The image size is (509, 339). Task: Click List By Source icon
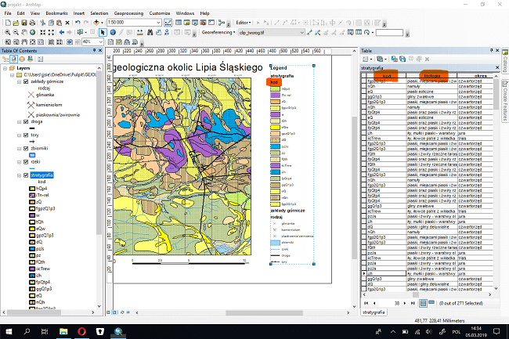pos(13,59)
